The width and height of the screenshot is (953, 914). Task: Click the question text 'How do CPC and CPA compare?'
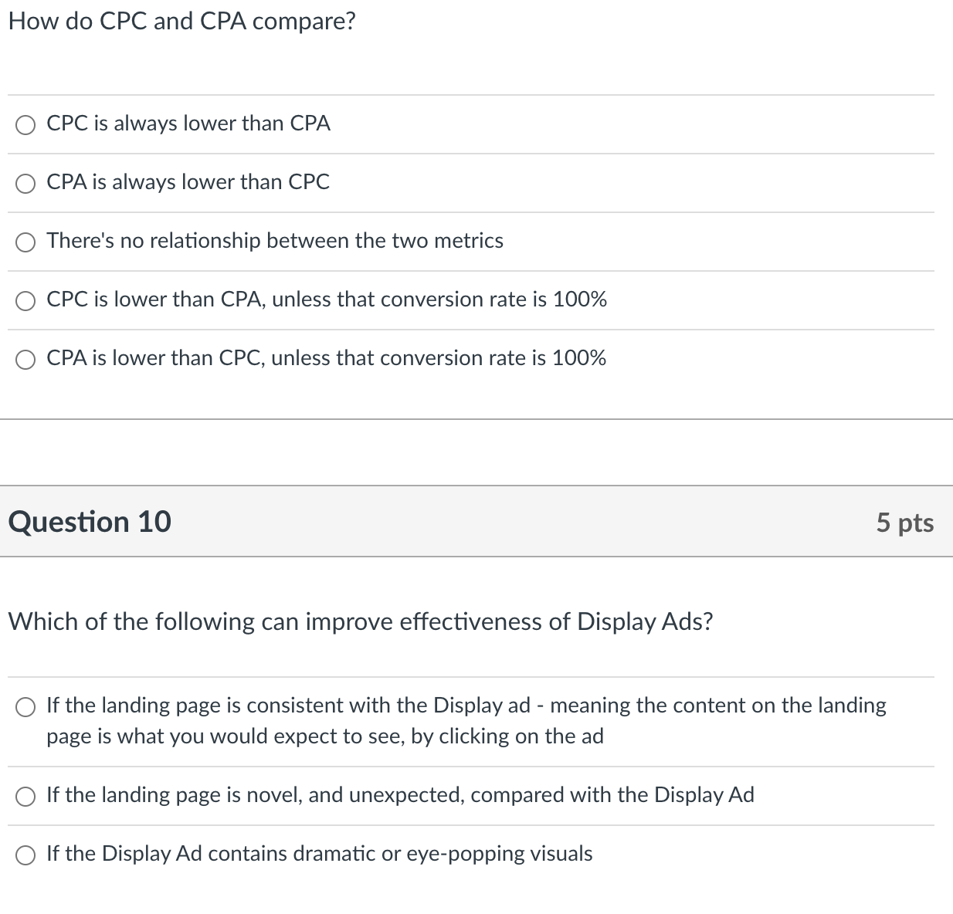pyautogui.click(x=181, y=21)
